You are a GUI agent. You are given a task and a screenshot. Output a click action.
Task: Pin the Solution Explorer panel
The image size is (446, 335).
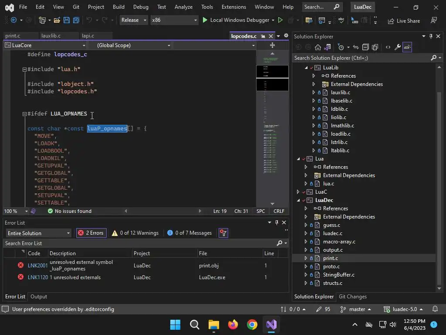click(x=431, y=36)
